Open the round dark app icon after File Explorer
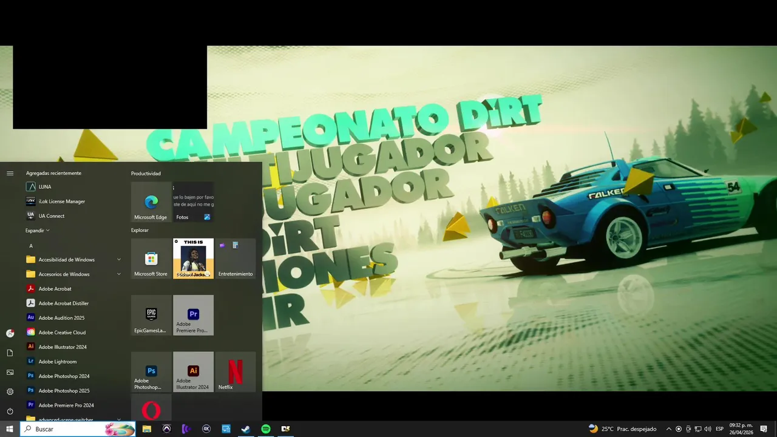 [x=166, y=429]
